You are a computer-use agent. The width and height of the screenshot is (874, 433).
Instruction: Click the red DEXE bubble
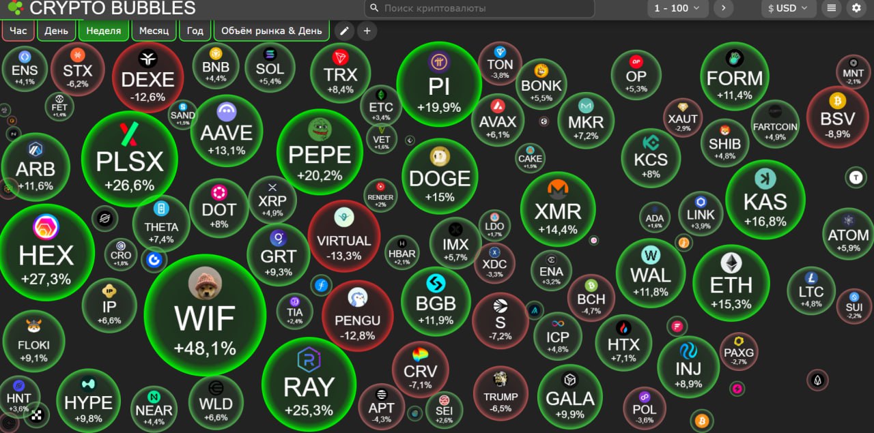pos(148,77)
